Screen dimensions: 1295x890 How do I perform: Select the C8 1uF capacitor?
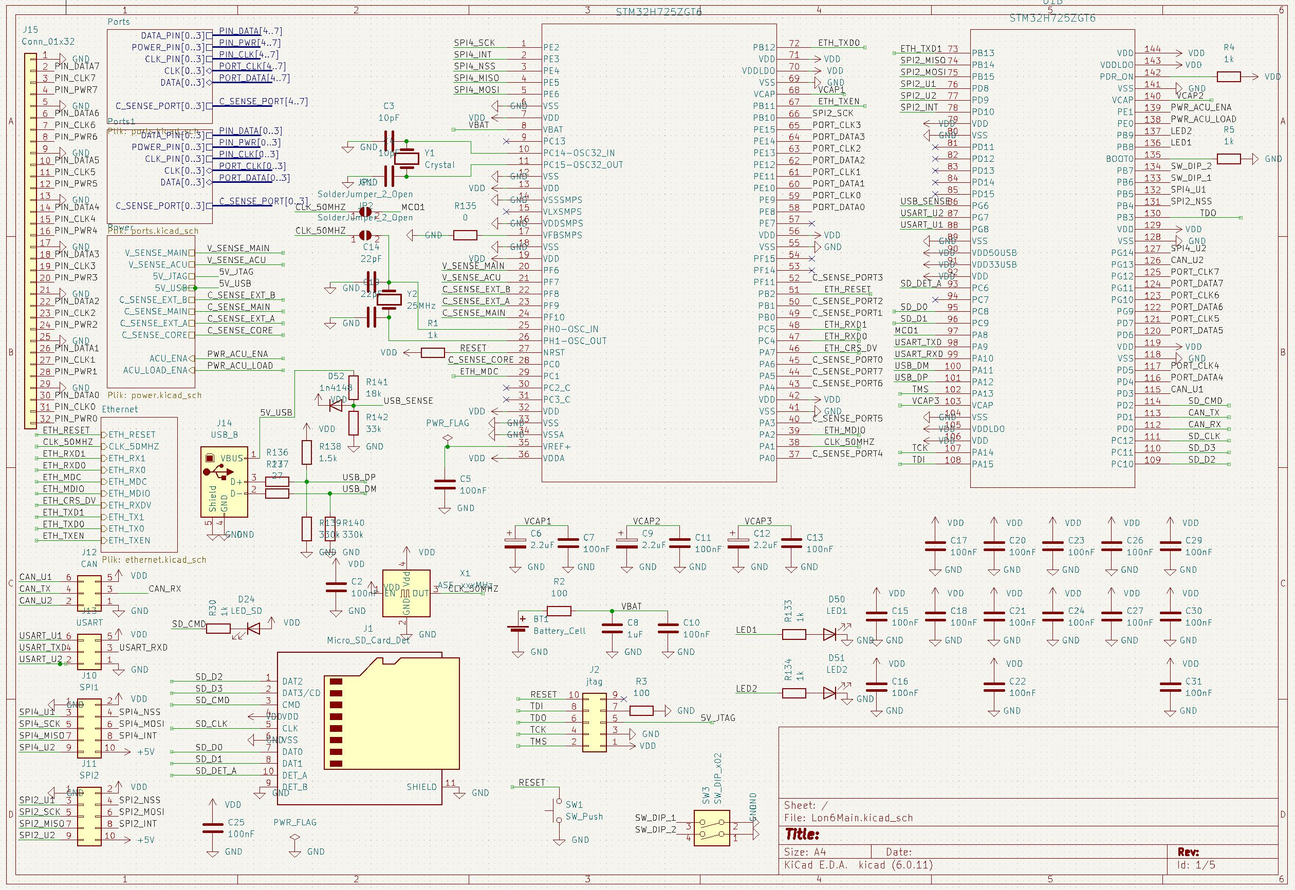[x=612, y=629]
